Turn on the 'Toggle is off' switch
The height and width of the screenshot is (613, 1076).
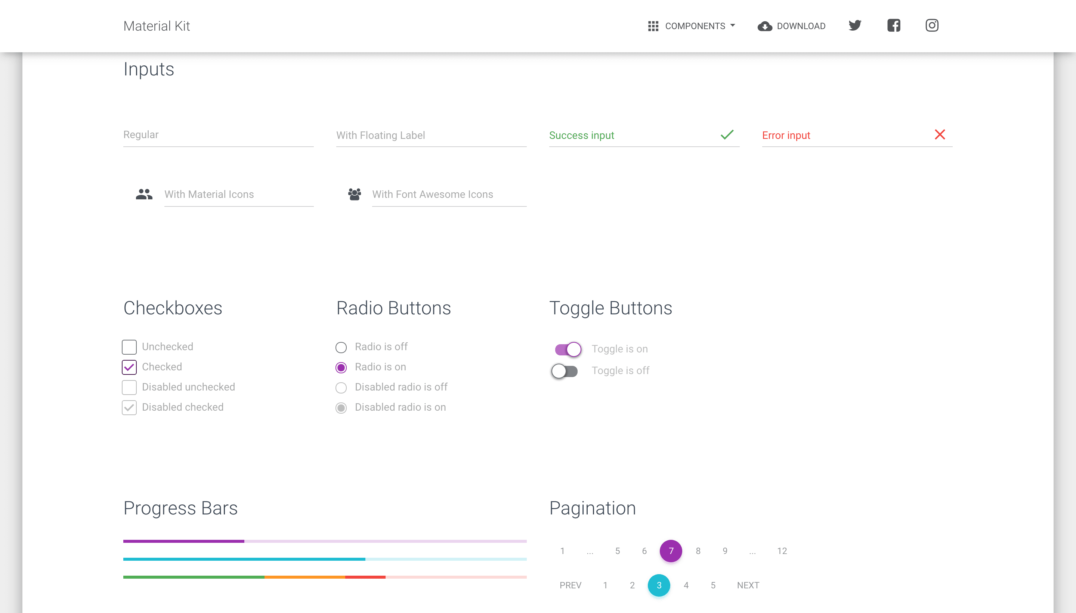coord(565,371)
